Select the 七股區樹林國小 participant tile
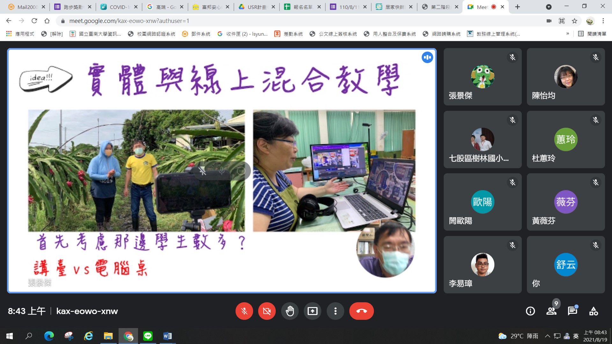This screenshot has height=344, width=612. click(x=483, y=140)
